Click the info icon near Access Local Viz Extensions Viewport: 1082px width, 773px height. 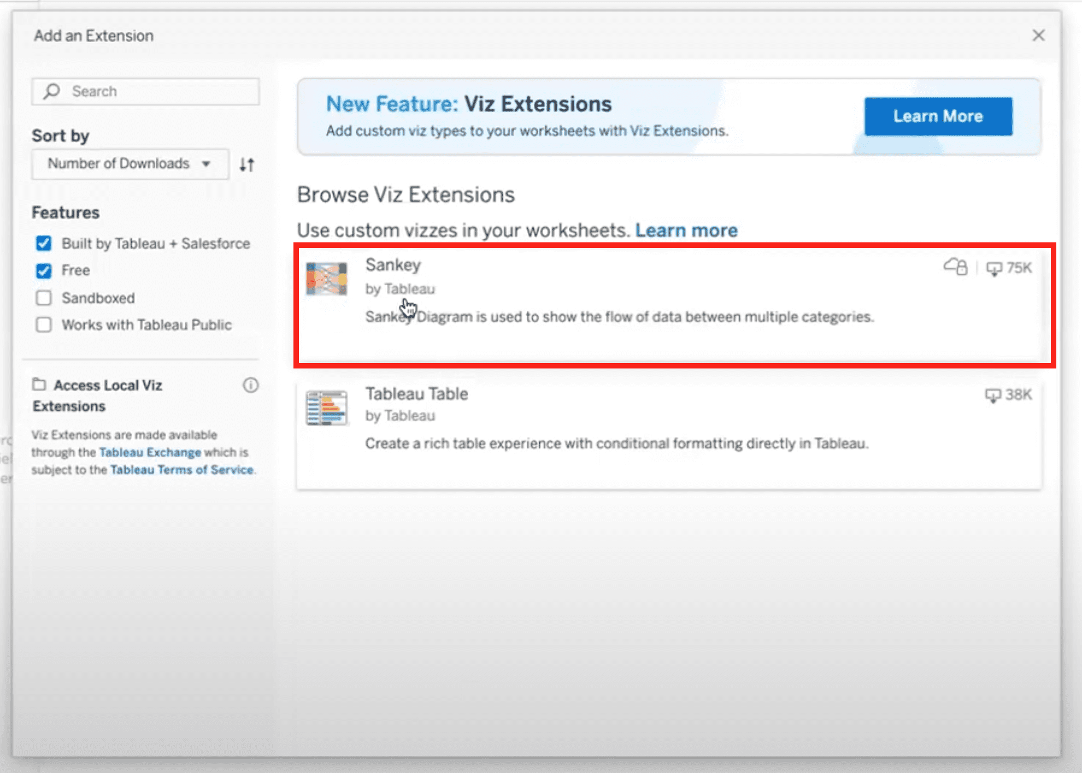pos(251,385)
